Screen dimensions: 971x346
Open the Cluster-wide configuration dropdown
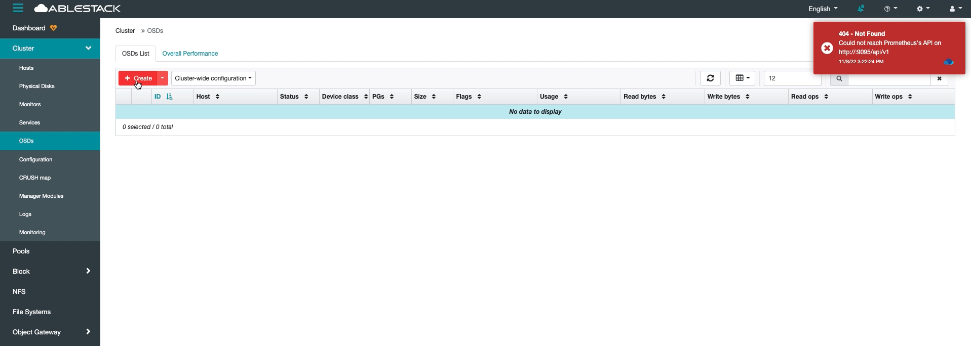tap(213, 78)
